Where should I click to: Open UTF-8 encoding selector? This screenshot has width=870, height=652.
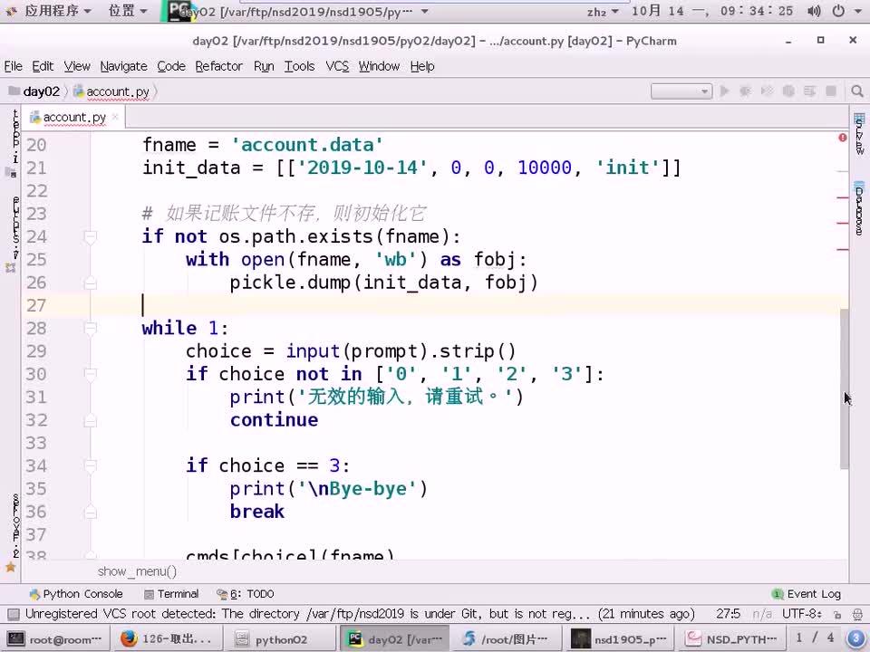tap(802, 614)
